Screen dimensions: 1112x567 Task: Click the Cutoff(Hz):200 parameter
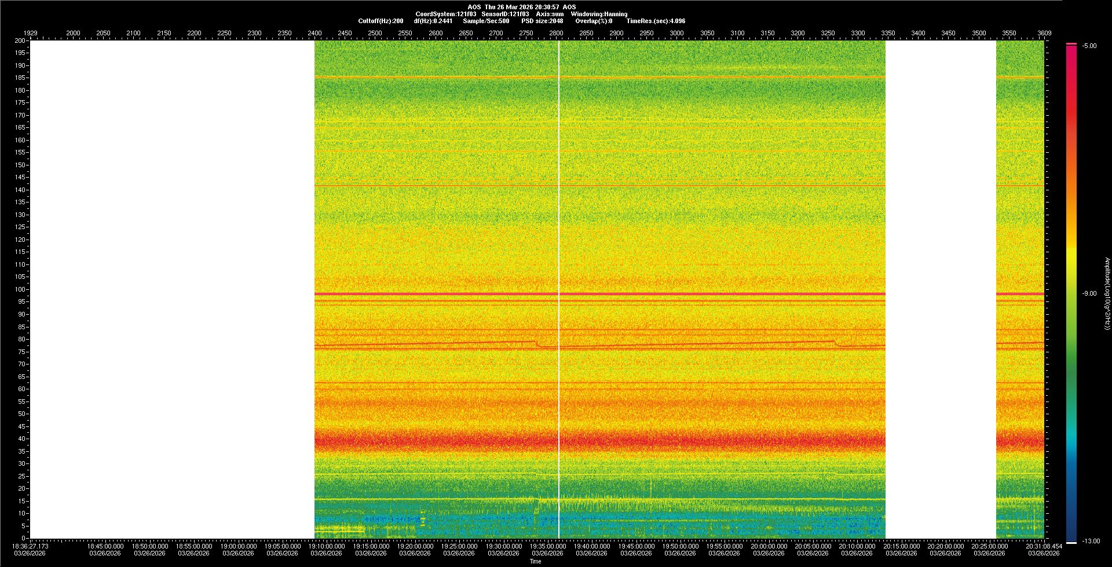pyautogui.click(x=381, y=21)
